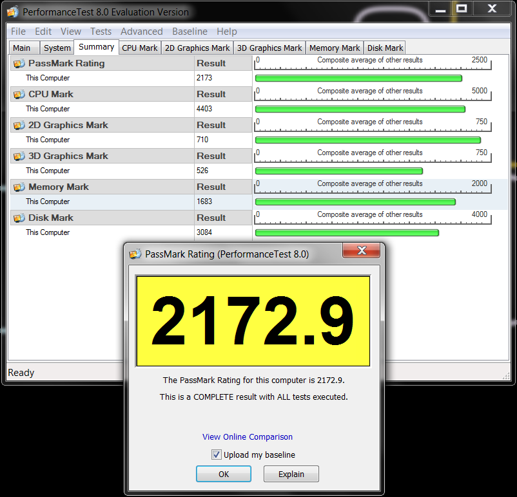
Task: Open the View menu
Action: 70,32
